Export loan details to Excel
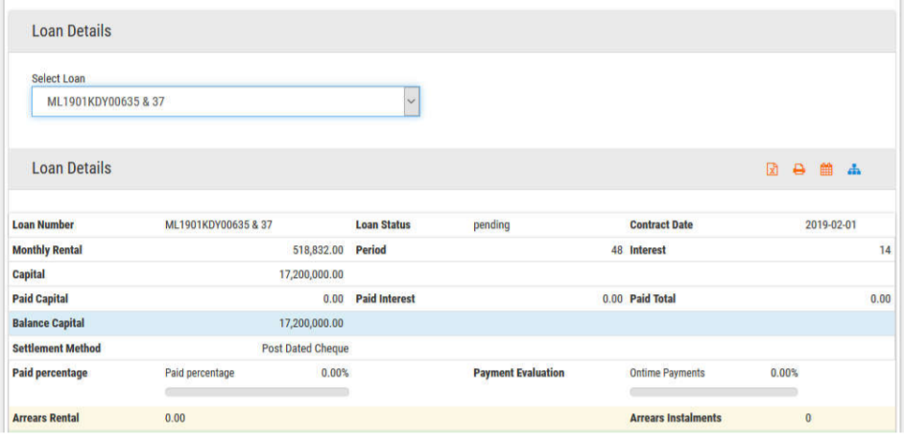This screenshot has width=904, height=437. click(772, 170)
